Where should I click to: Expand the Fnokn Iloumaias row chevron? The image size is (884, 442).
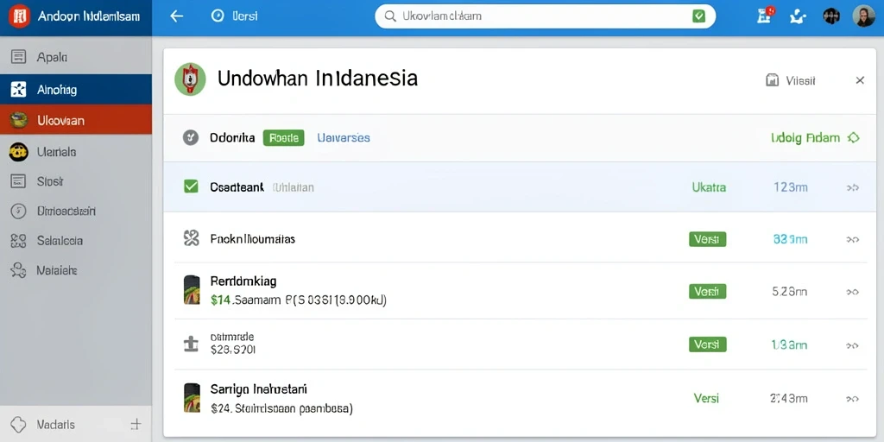click(852, 240)
